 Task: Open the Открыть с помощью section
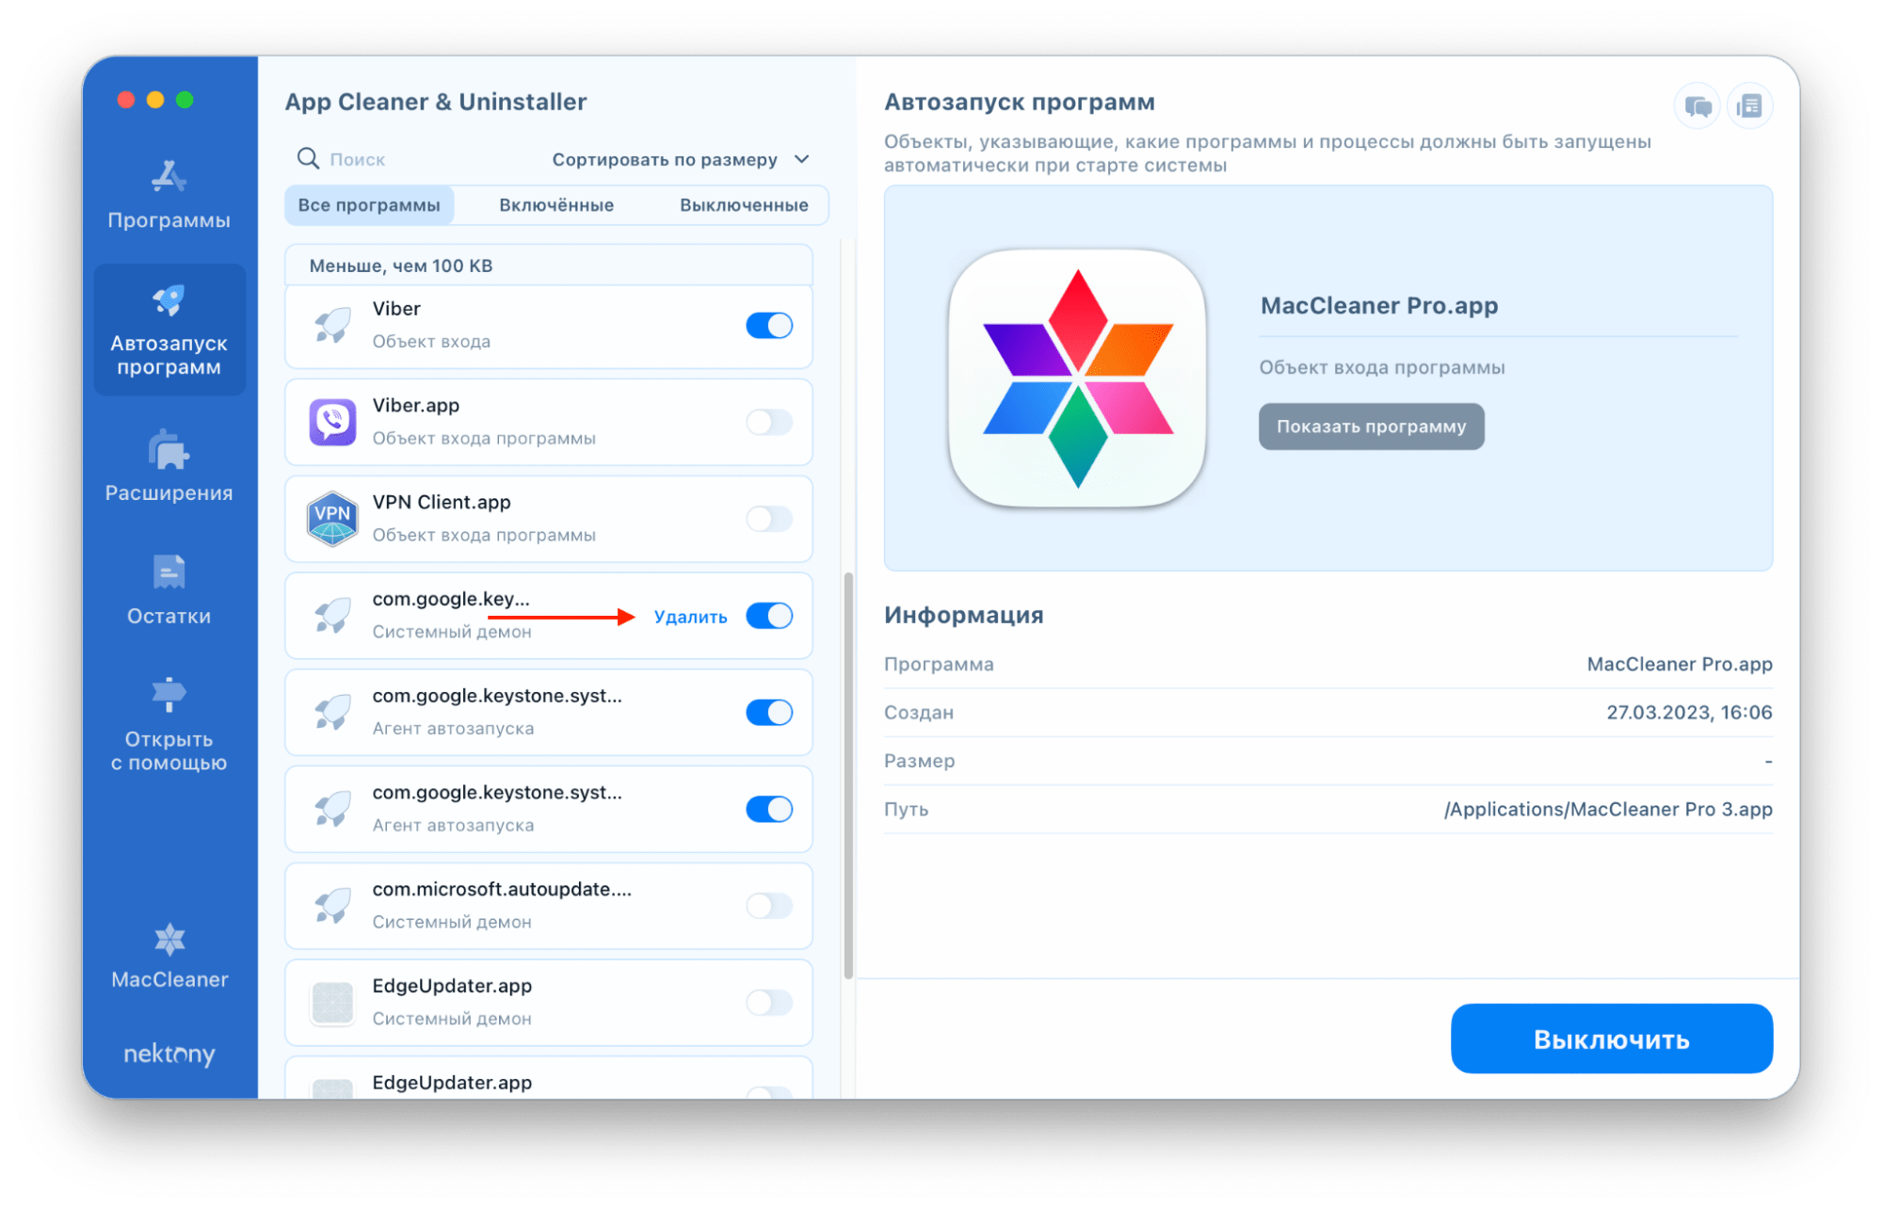coord(169,724)
